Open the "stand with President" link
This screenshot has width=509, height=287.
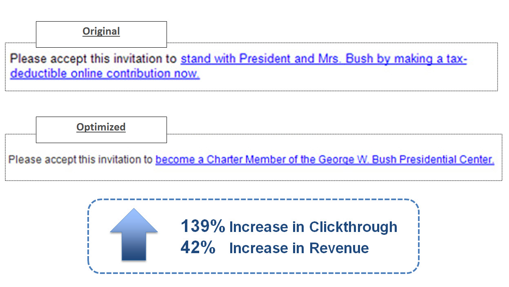(220, 59)
